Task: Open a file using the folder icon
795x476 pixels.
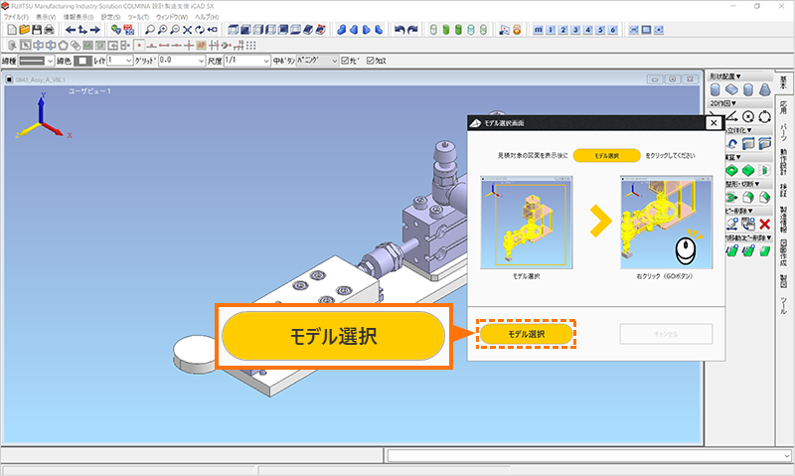Action: [24, 30]
